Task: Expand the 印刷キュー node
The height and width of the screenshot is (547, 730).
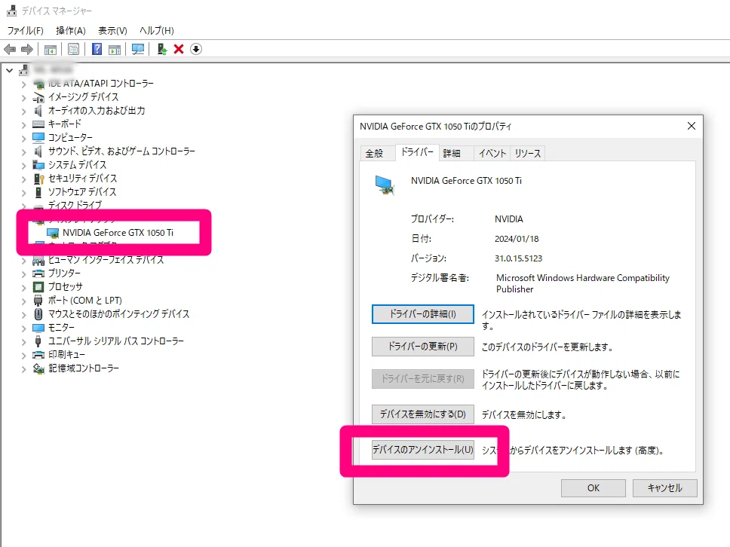Action: (x=23, y=356)
